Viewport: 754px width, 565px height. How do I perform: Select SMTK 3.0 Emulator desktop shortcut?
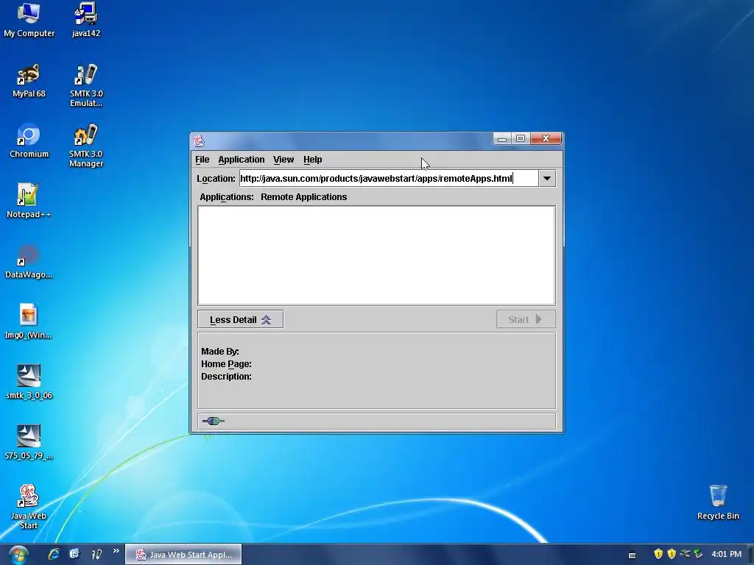pyautogui.click(x=86, y=85)
